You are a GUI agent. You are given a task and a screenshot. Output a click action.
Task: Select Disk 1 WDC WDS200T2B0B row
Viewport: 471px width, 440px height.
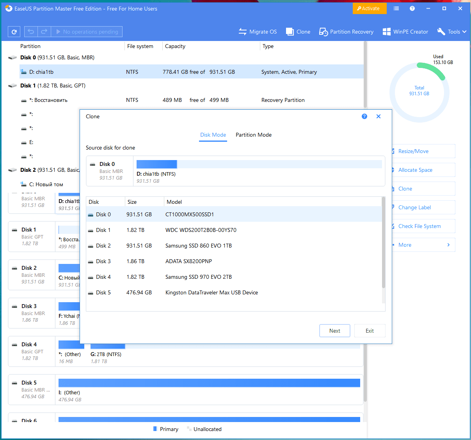(x=234, y=230)
